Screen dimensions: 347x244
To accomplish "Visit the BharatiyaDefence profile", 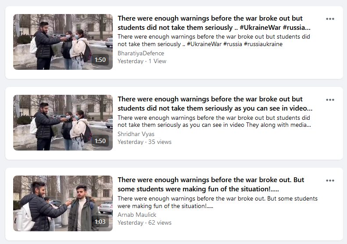I will [141, 53].
